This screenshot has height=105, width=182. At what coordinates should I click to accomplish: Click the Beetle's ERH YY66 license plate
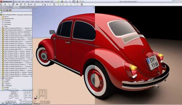point(153,63)
